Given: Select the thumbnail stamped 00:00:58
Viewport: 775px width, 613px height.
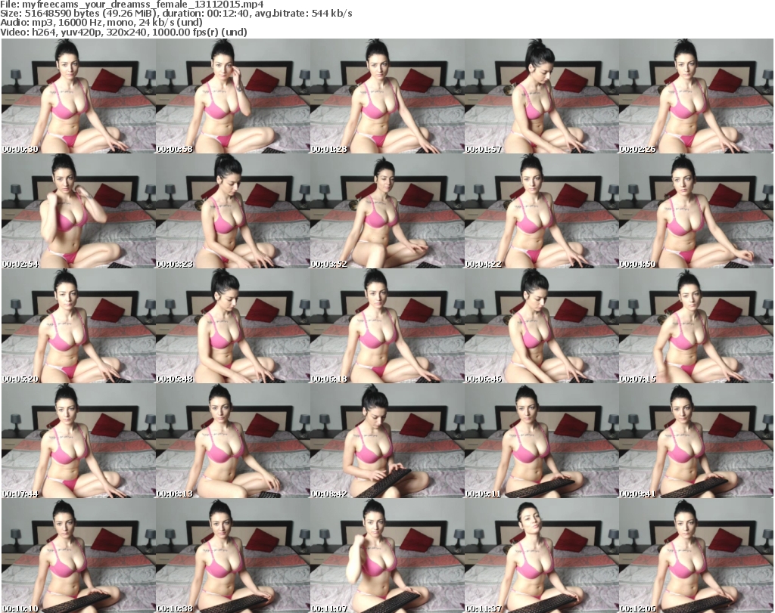Looking at the screenshot, I should pyautogui.click(x=233, y=96).
